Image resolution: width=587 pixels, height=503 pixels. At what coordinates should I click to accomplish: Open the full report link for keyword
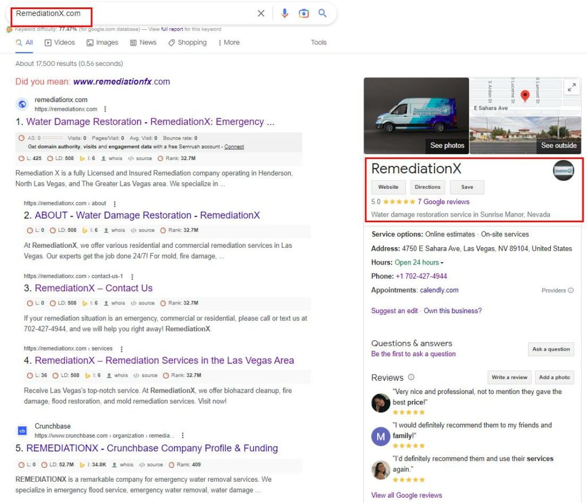[x=172, y=29]
